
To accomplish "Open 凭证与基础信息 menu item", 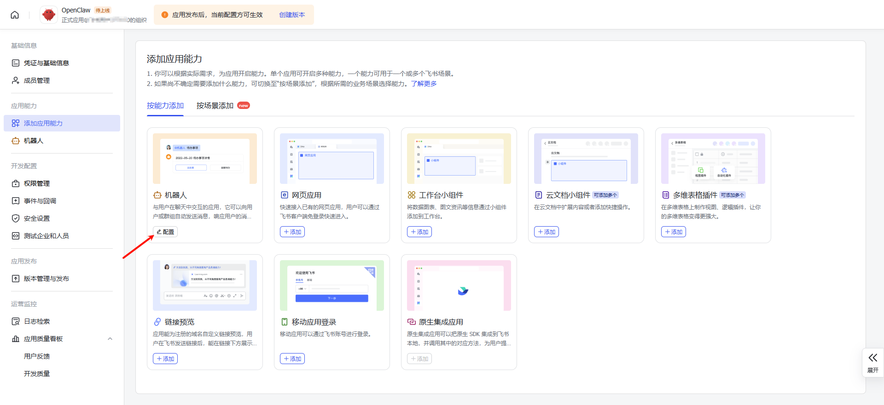I will point(62,63).
